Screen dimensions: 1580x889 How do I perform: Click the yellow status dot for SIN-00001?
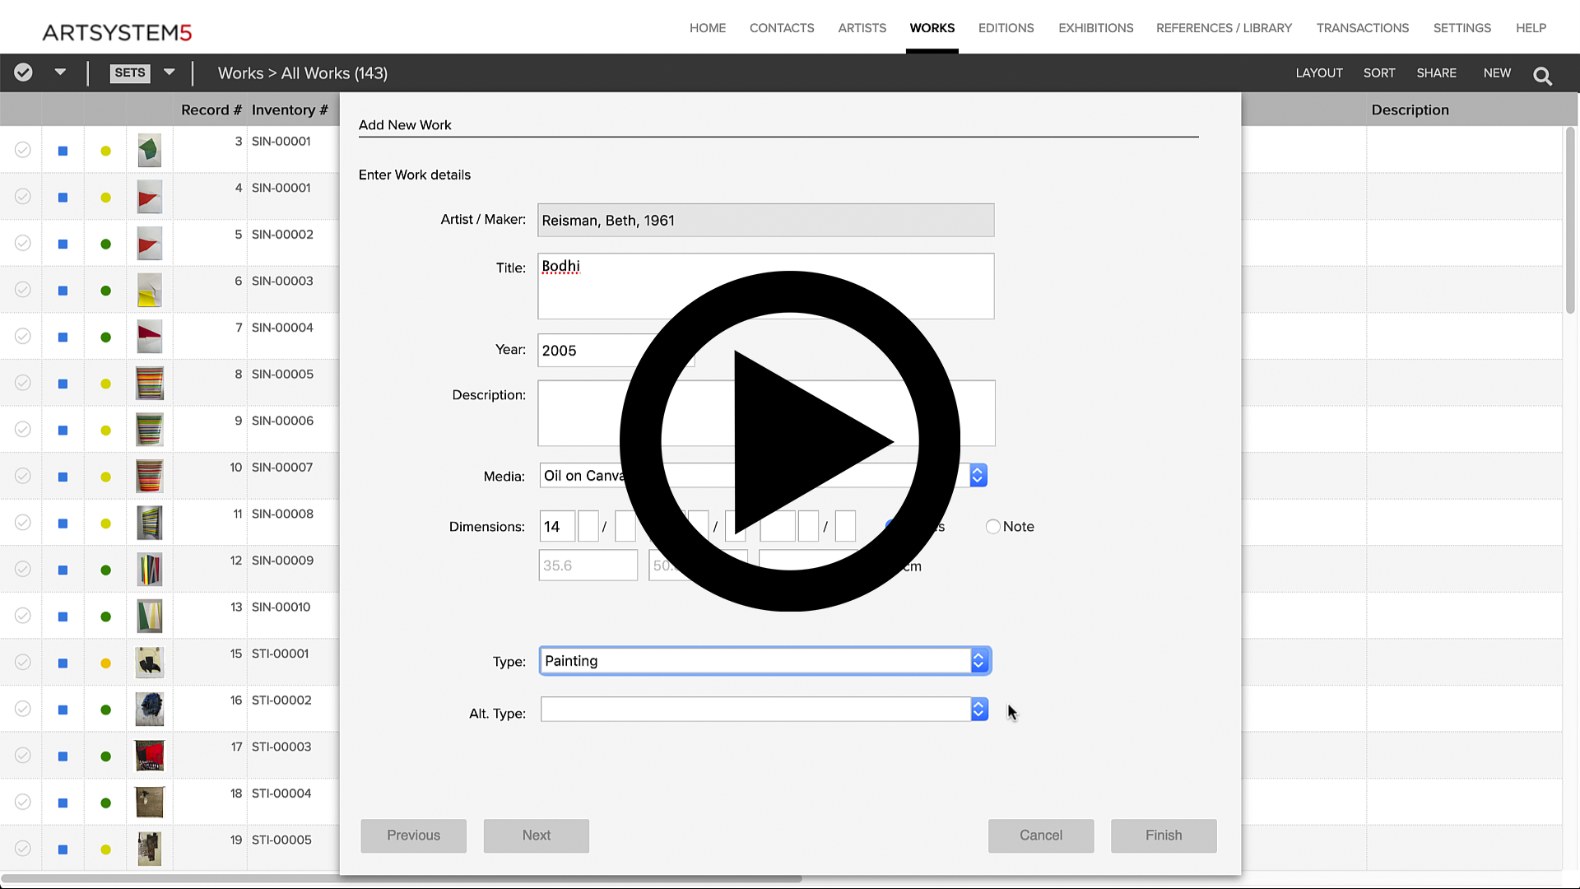105,150
